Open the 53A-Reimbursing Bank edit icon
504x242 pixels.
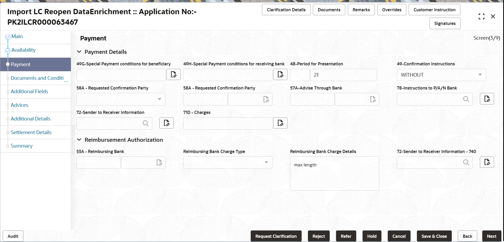[x=159, y=163]
